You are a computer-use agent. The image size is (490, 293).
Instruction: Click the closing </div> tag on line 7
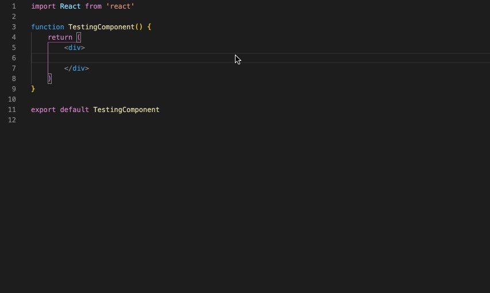tap(76, 68)
